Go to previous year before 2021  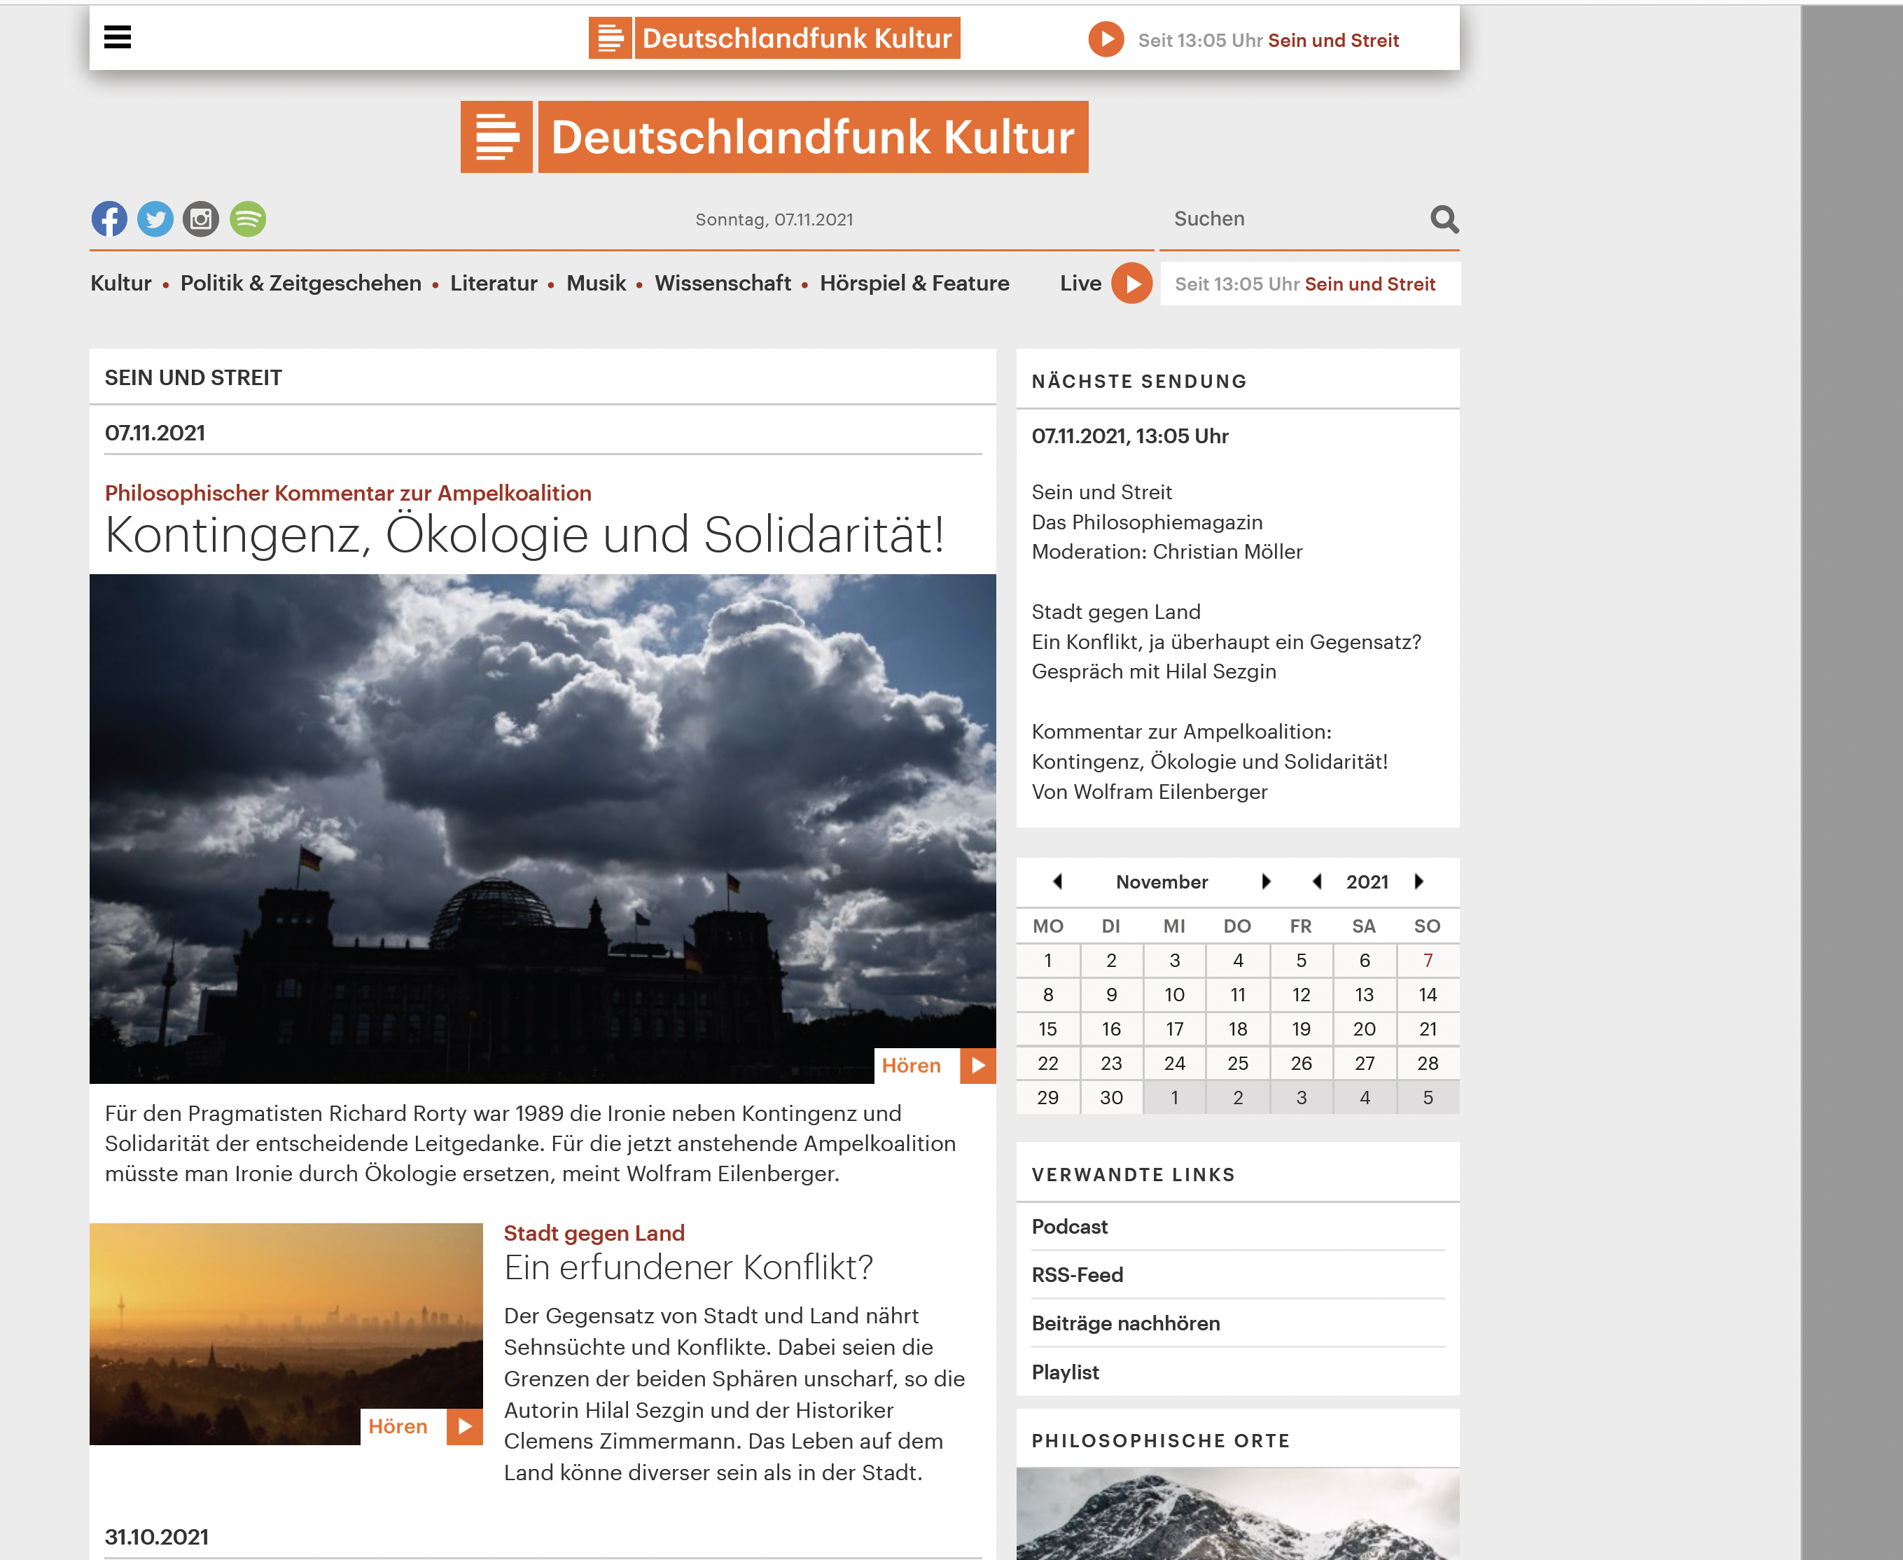1317,882
